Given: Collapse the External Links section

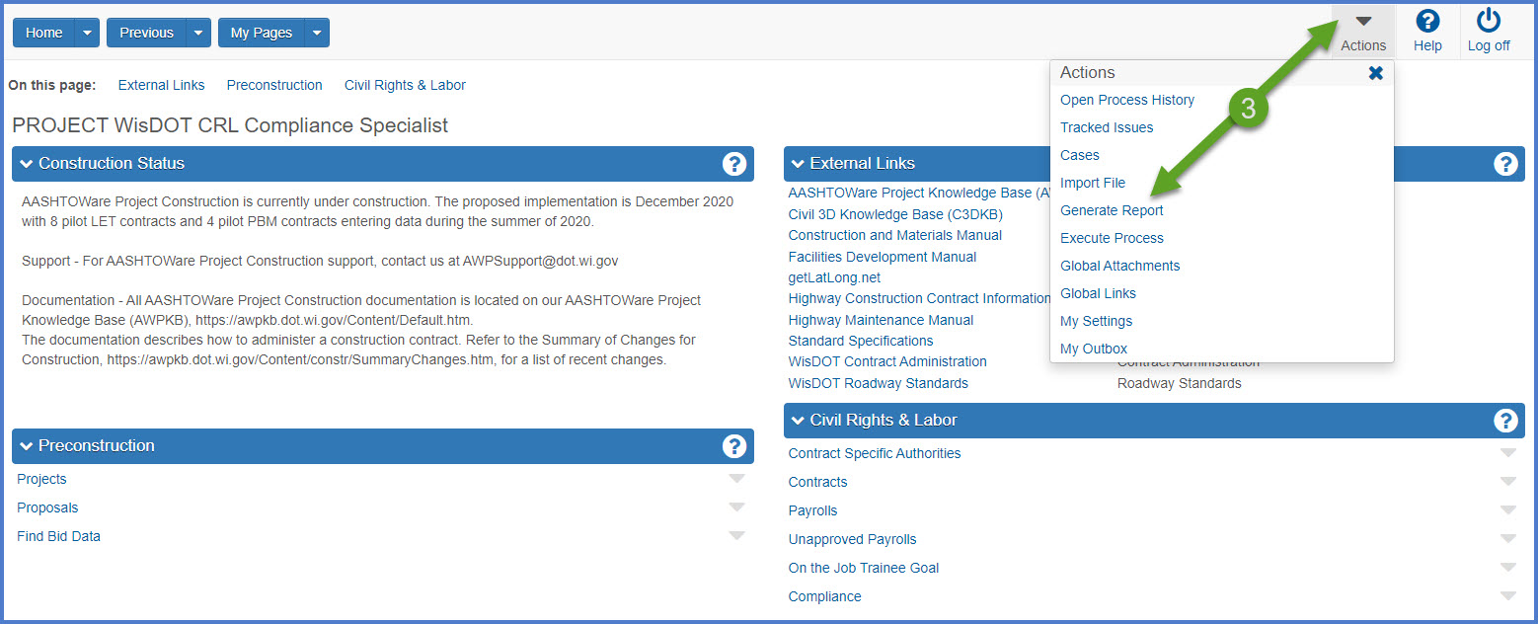Looking at the screenshot, I should click(x=798, y=164).
